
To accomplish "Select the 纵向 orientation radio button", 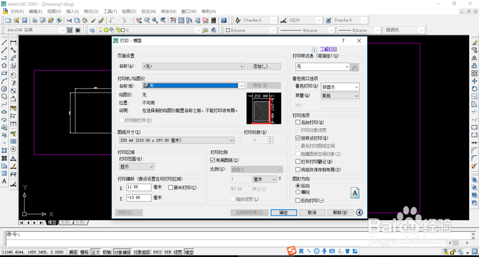I will point(298,186).
